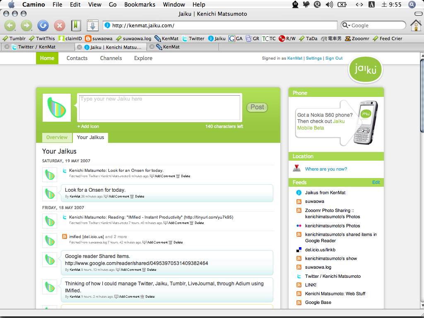Open the Tumblr bookmark
This screenshot has width=424, height=318.
coord(14,39)
